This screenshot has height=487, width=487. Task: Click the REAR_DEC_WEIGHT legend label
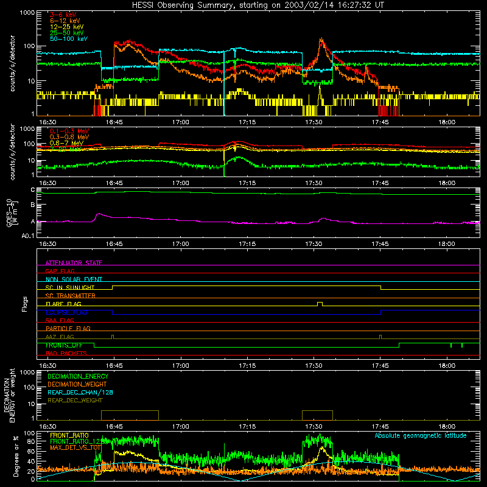point(75,401)
